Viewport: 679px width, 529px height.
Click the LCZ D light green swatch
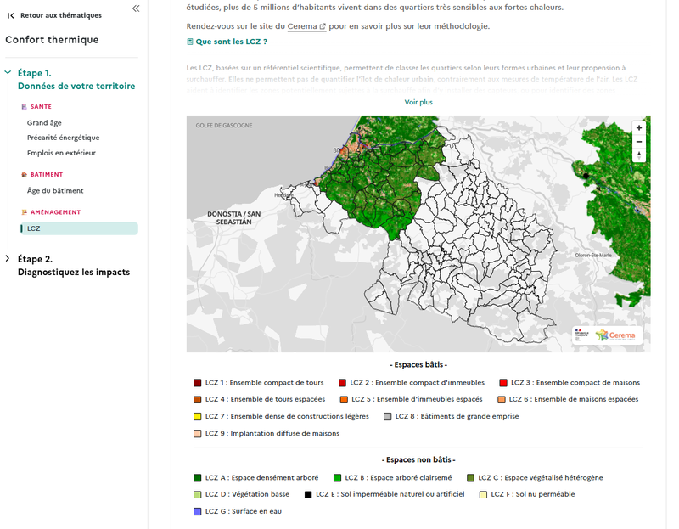[x=198, y=495]
